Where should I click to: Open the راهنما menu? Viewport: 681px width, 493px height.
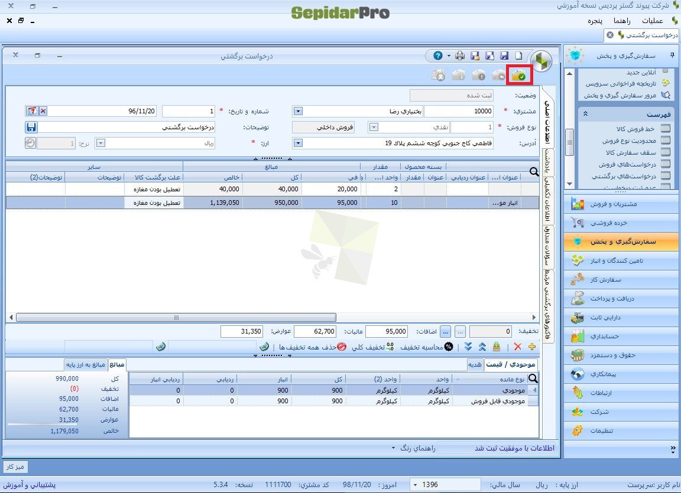[622, 21]
